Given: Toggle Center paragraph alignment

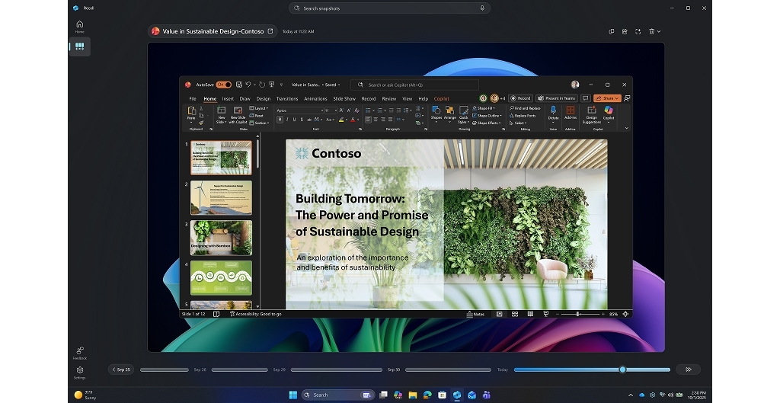Looking at the screenshot, I should (376, 120).
